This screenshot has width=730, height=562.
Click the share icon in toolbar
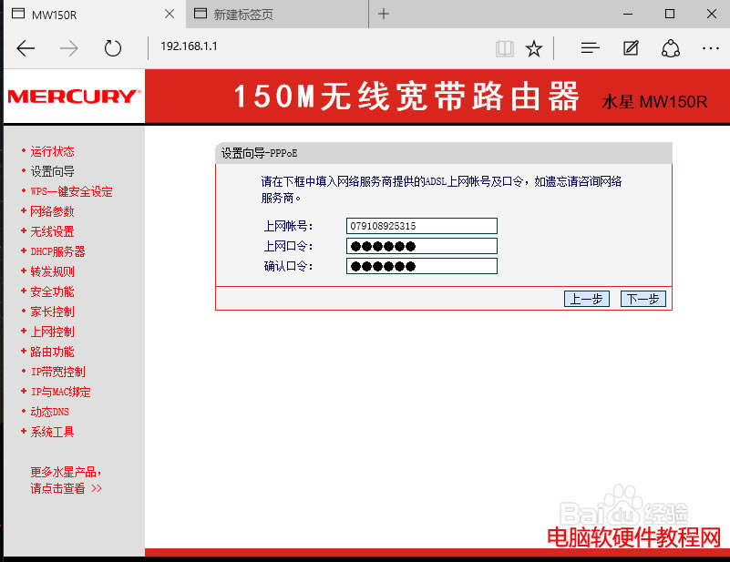tap(671, 48)
